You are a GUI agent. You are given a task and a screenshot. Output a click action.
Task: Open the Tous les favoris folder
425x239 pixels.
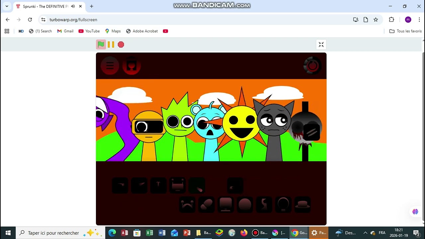tap(405, 31)
